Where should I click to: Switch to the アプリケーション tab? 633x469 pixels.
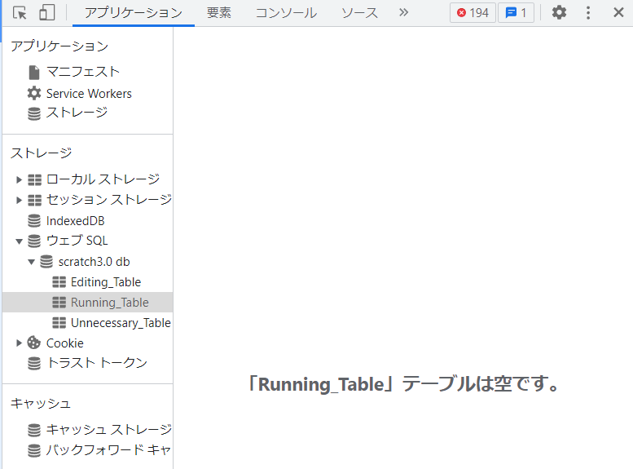(134, 13)
